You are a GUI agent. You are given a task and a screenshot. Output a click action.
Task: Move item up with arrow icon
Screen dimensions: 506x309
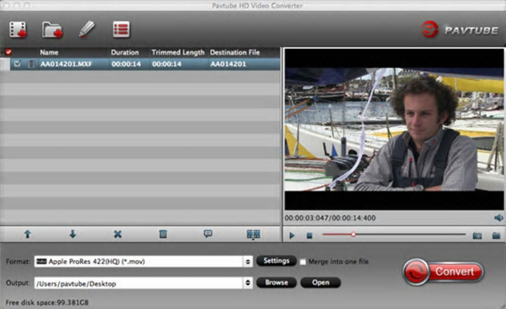coord(27,234)
